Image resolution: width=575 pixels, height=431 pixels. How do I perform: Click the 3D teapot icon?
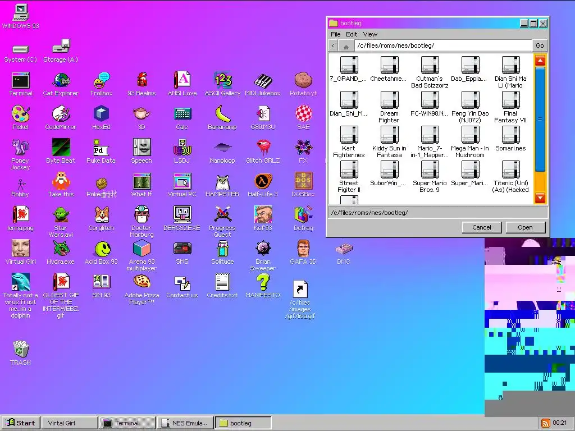pyautogui.click(x=142, y=118)
